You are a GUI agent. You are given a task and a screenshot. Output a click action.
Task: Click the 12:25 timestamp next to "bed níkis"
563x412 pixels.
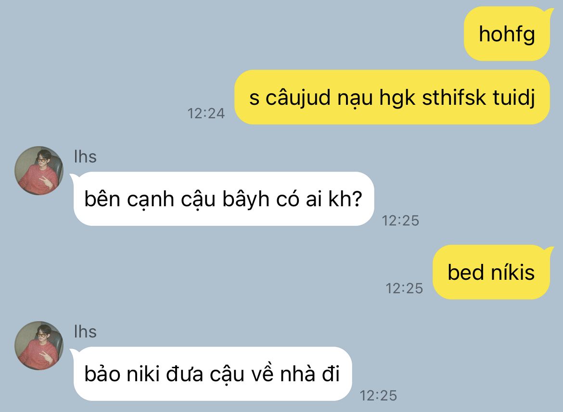pos(404,288)
